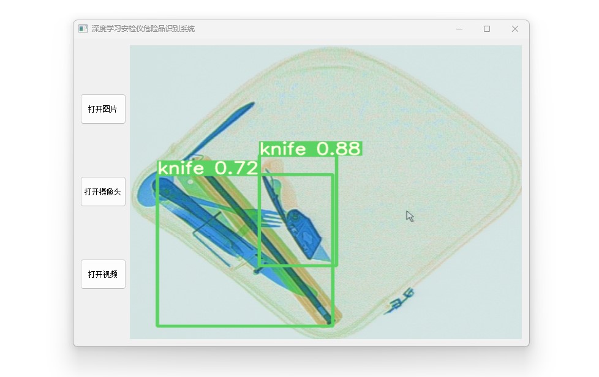Select the 打开视频 button

(x=103, y=274)
